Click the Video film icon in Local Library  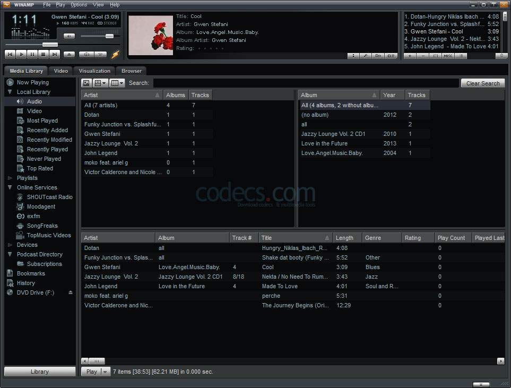pos(20,111)
